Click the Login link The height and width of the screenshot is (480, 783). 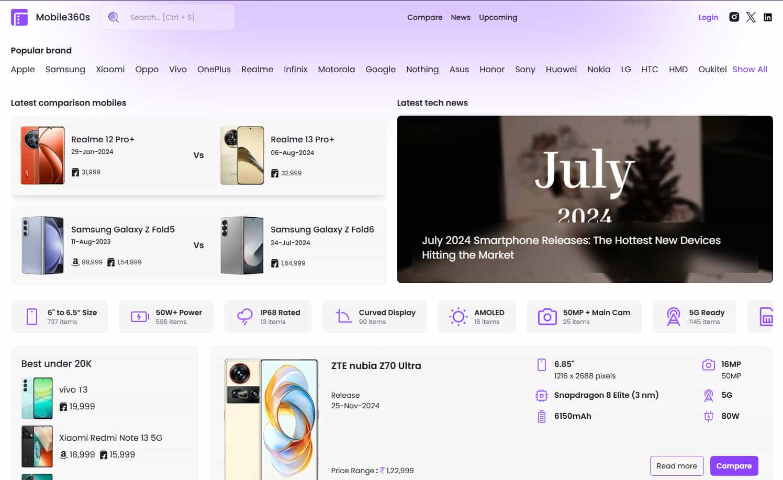pyautogui.click(x=708, y=17)
